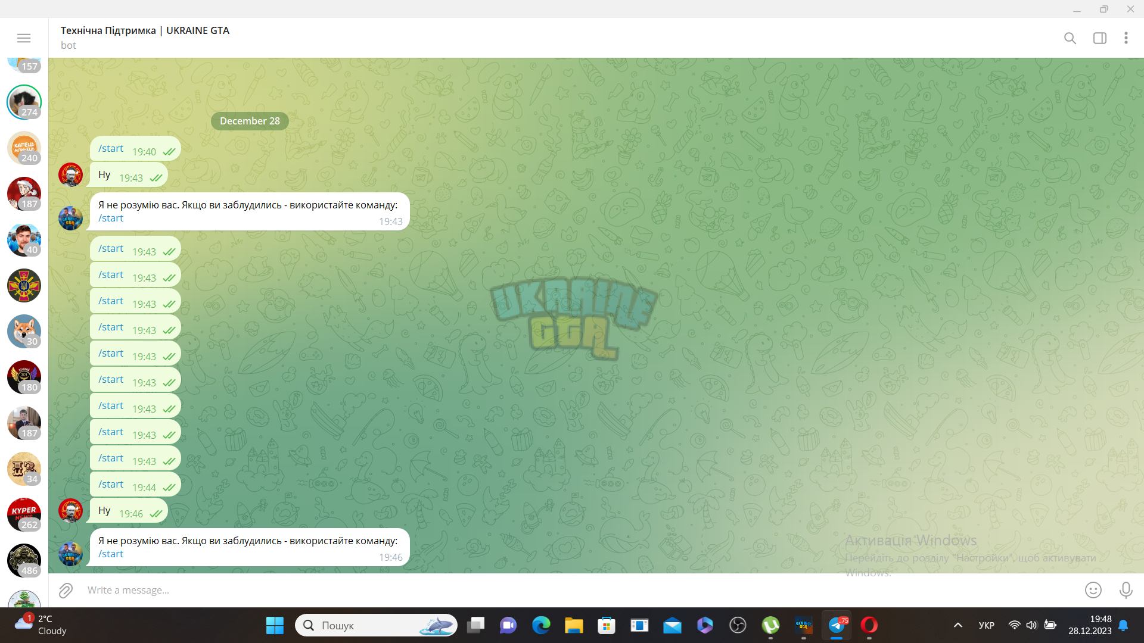This screenshot has width=1144, height=643.
Task: Click /start link in the 19:43 bot reply
Action: [111, 218]
